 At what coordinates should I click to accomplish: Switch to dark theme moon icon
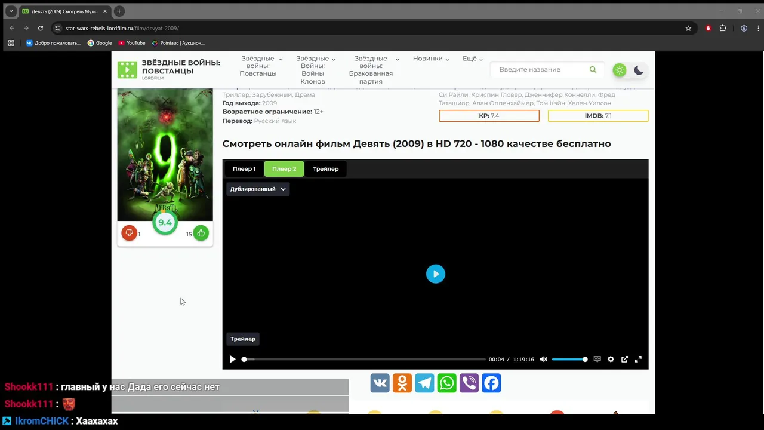(x=639, y=70)
